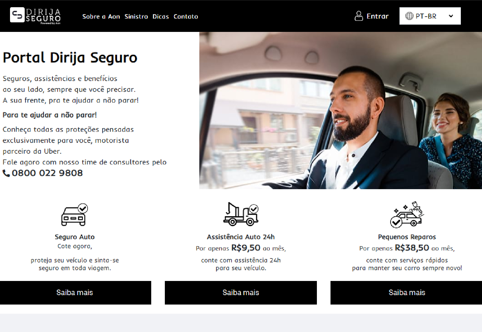Click Saiba mais under Assistência Auto 24h
482x332 pixels.
[241, 293]
